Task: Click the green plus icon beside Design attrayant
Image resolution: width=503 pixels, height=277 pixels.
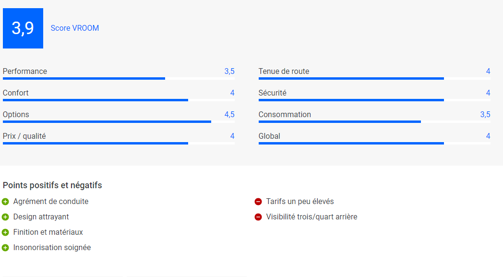Action: tap(5, 217)
